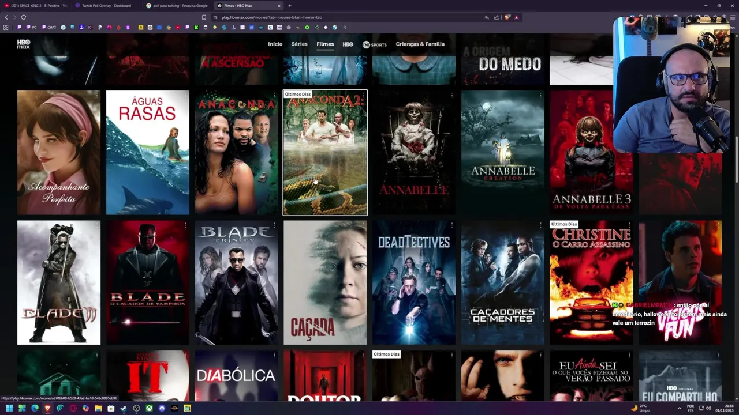Switch to poll para twitchg Google tab
The height and width of the screenshot is (415, 739).
[177, 6]
